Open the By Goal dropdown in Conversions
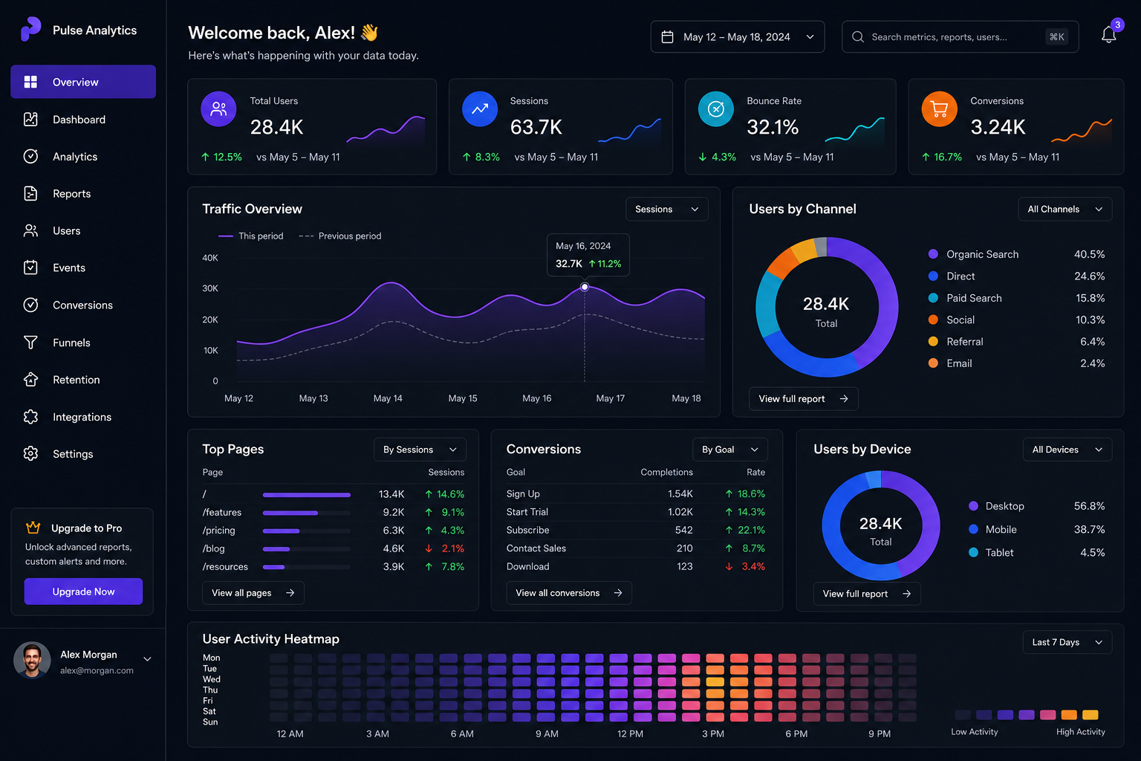This screenshot has height=761, width=1141. click(730, 450)
